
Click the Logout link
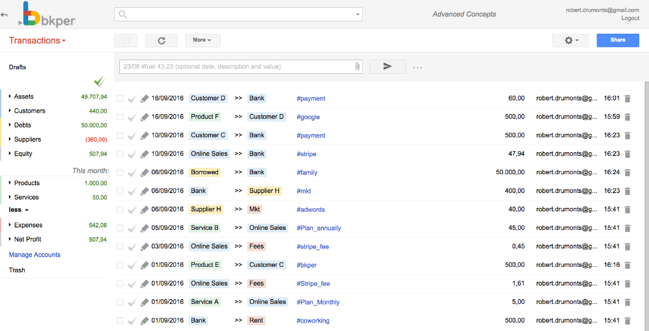point(630,18)
